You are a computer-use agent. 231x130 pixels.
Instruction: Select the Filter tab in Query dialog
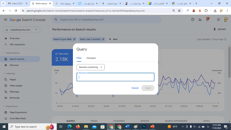tap(79, 58)
